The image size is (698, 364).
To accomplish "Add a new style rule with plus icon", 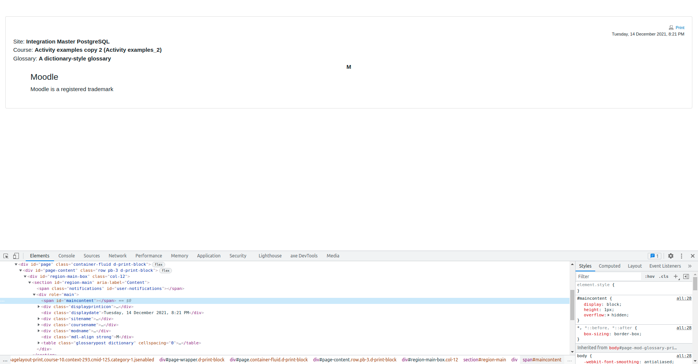I will pos(676,276).
